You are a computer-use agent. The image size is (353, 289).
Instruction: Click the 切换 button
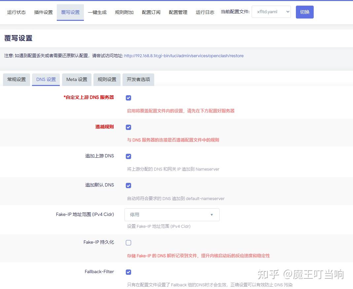click(304, 12)
